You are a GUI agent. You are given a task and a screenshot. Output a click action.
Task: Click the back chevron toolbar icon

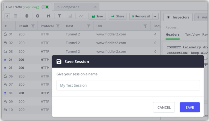point(7,16)
